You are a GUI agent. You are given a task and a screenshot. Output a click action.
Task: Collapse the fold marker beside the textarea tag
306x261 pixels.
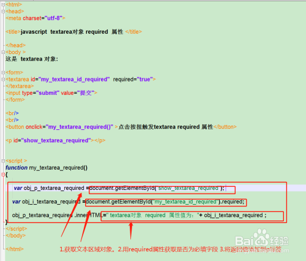pyautogui.click(x=3, y=80)
